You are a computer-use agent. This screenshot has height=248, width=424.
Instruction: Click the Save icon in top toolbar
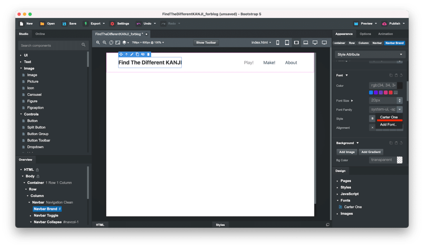pos(65,24)
